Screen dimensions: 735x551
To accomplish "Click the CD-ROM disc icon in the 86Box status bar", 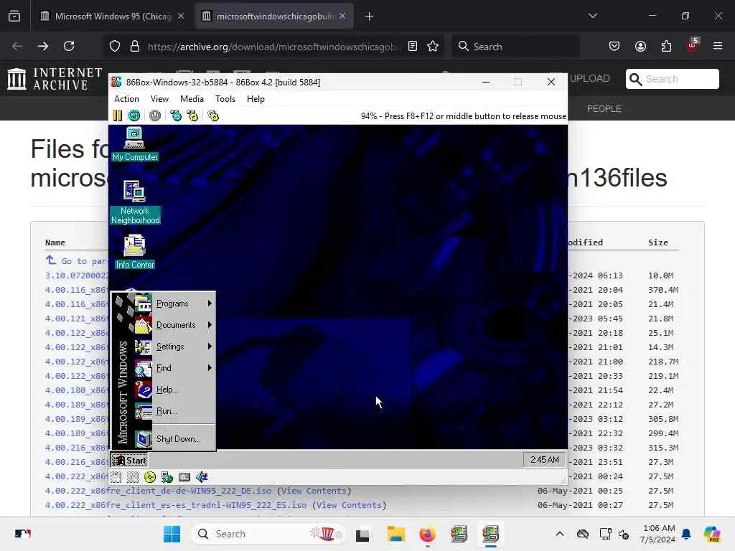I will (x=150, y=477).
